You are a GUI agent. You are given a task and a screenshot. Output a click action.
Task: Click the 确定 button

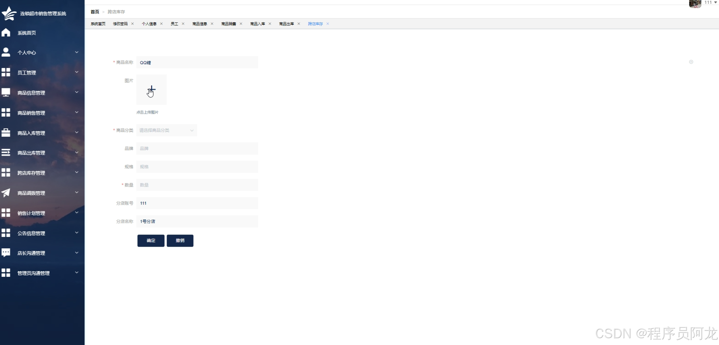[151, 240]
